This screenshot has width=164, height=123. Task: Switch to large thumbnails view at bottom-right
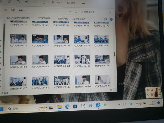click(115, 90)
